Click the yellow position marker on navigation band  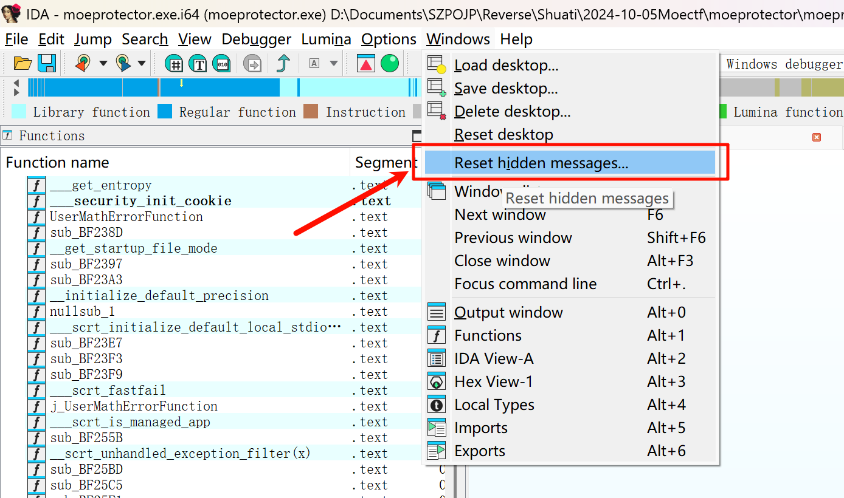(181, 83)
